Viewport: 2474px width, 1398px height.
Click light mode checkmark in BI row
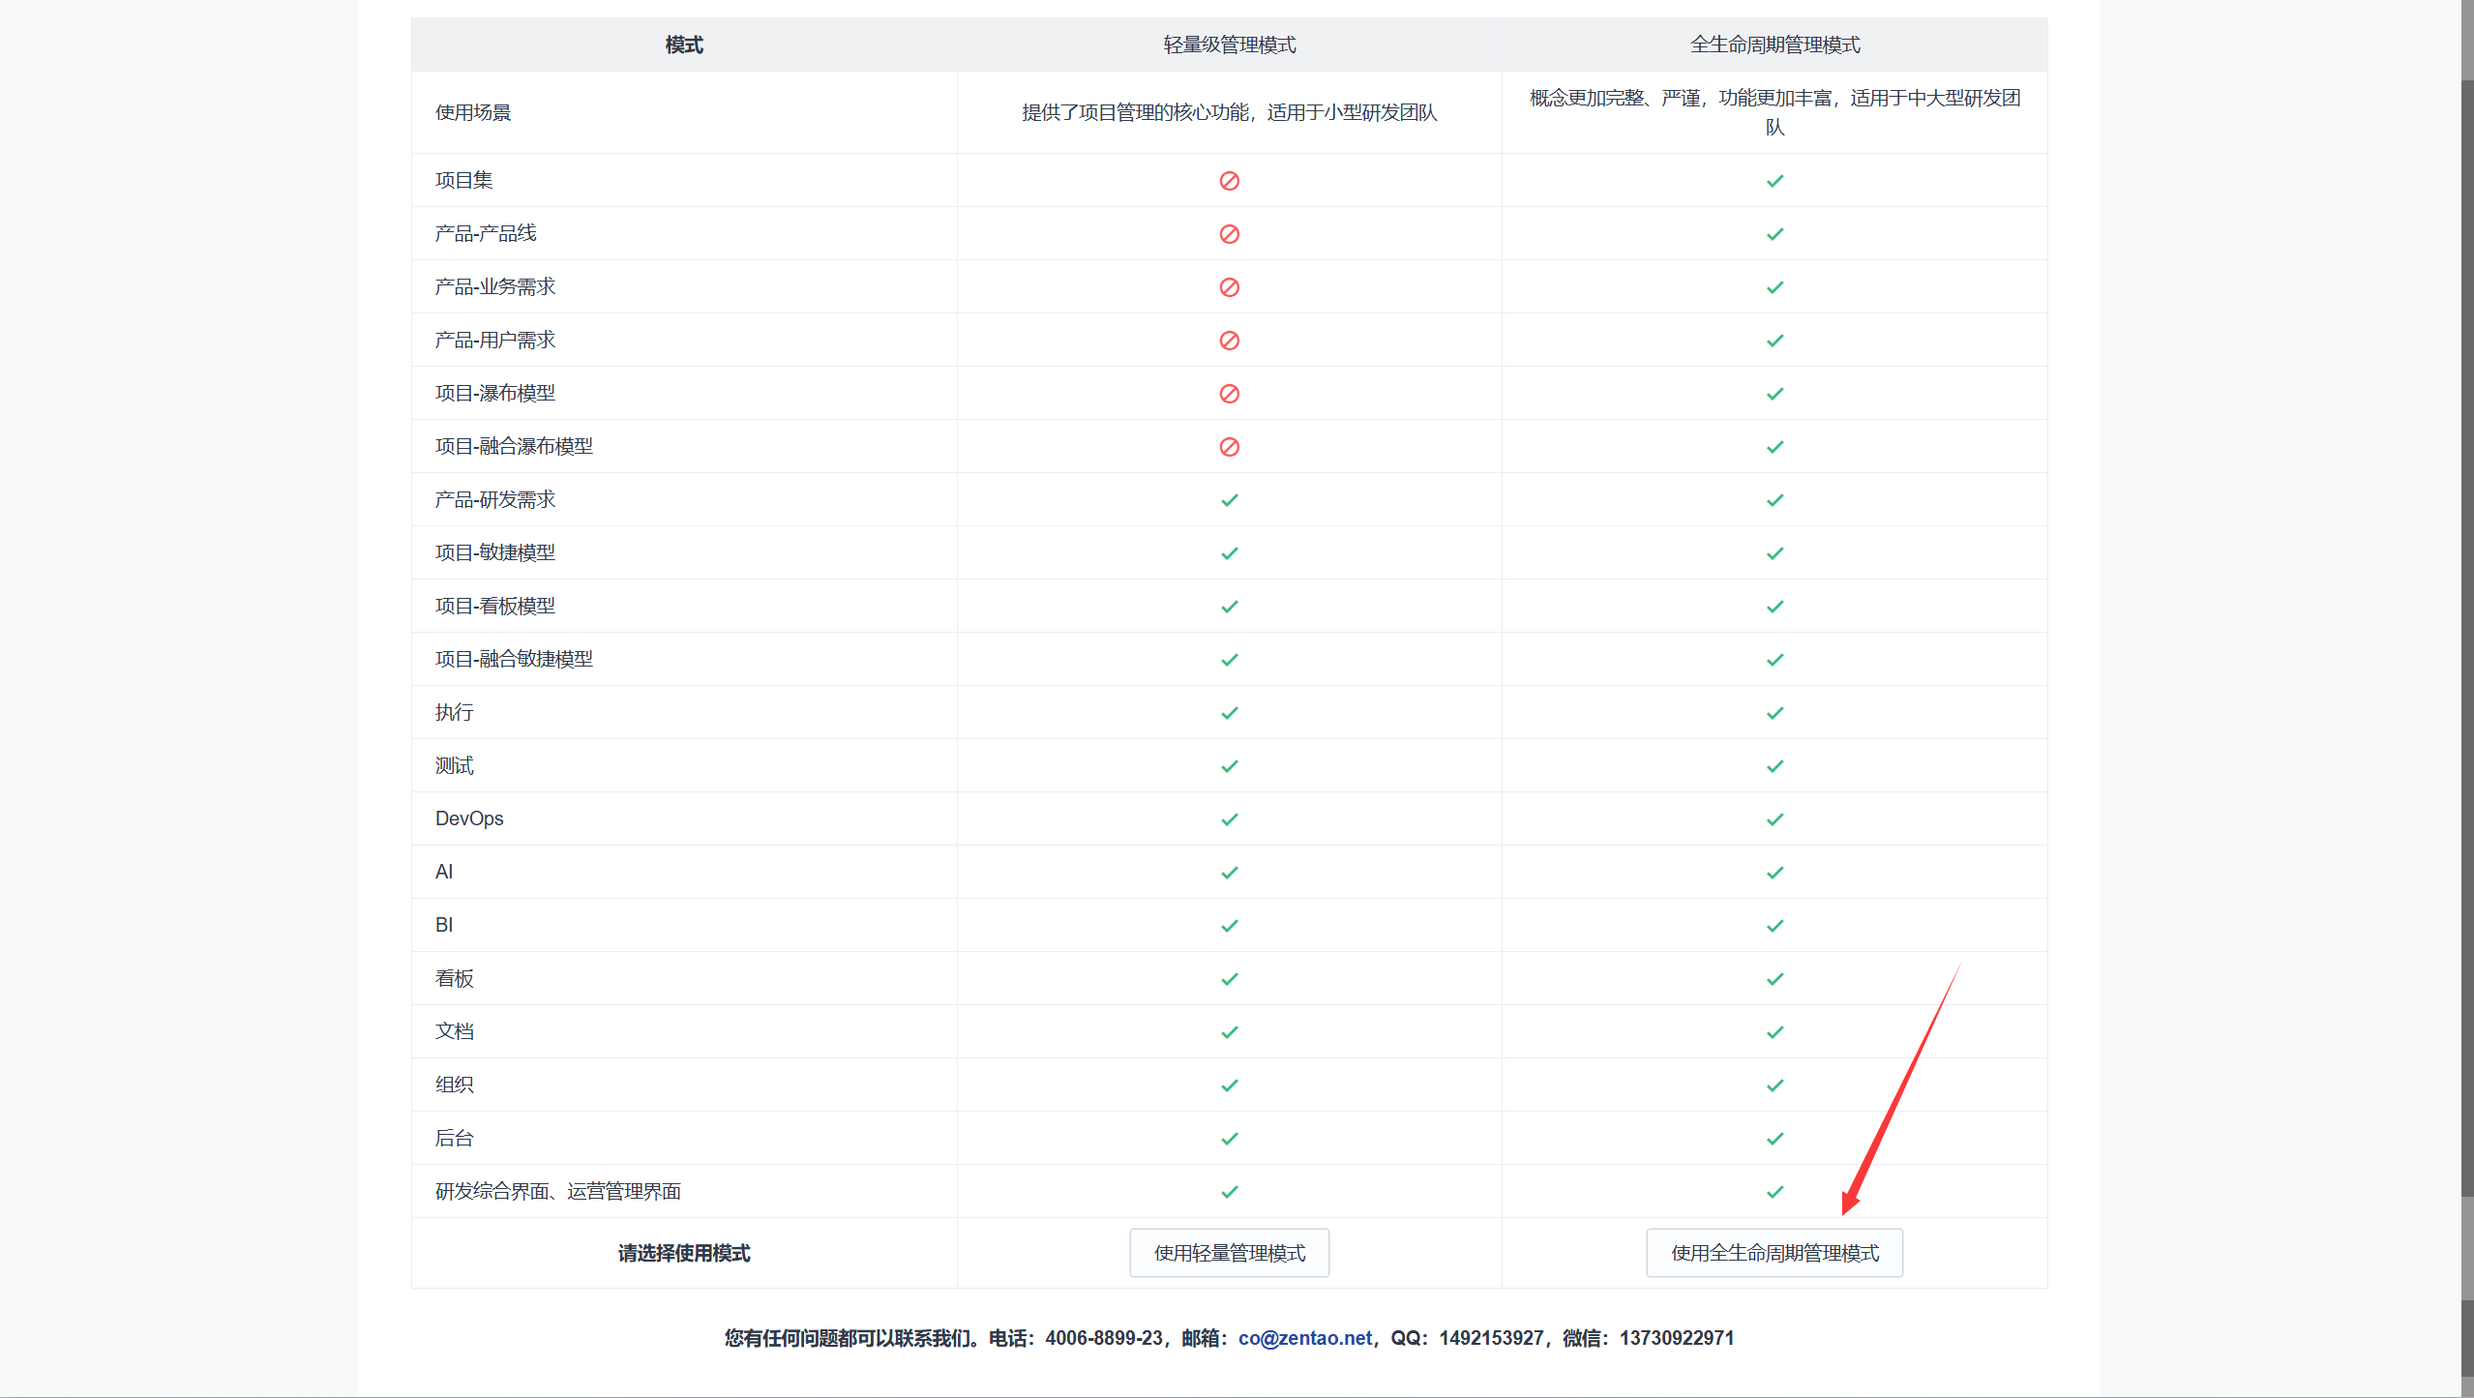click(1229, 926)
